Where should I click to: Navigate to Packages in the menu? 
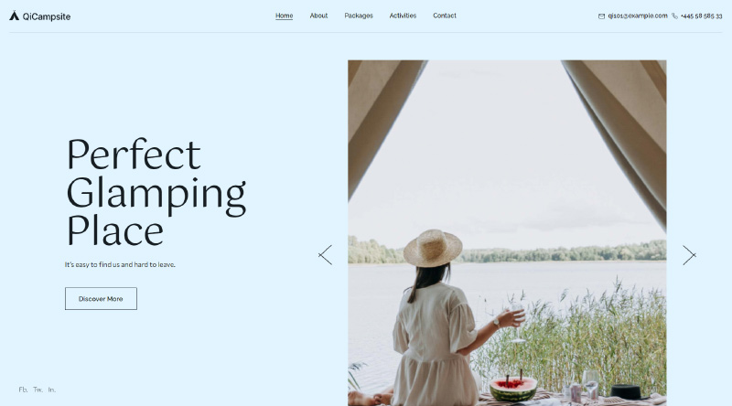click(x=359, y=16)
